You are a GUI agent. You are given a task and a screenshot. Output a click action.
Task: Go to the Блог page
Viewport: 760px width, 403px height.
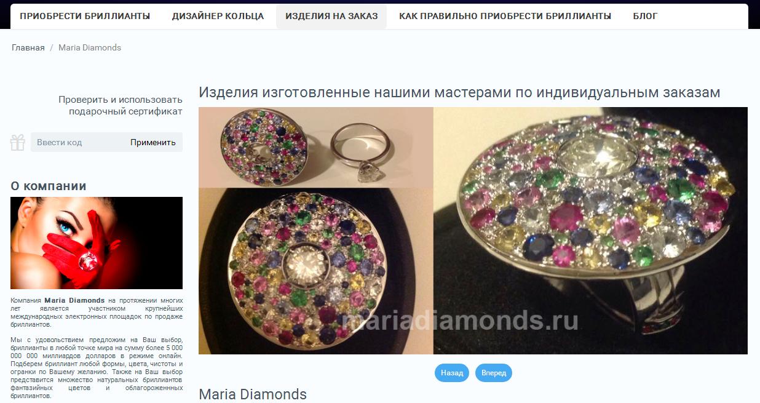pos(645,17)
